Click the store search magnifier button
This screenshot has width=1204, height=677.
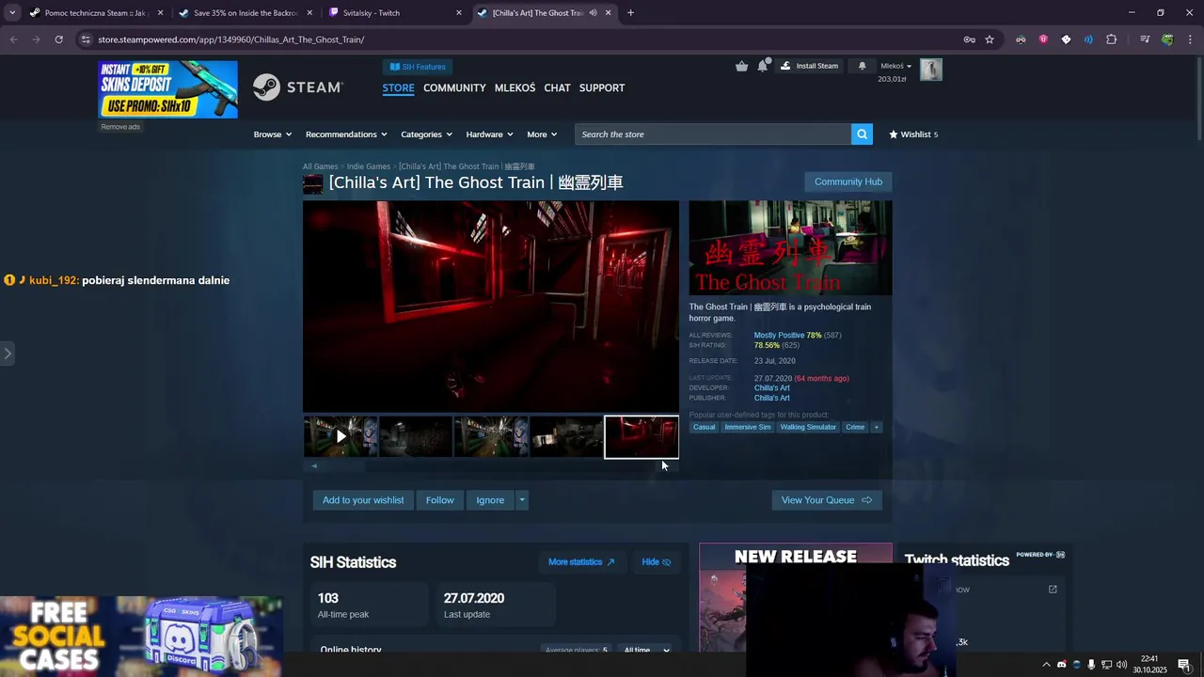coord(862,134)
